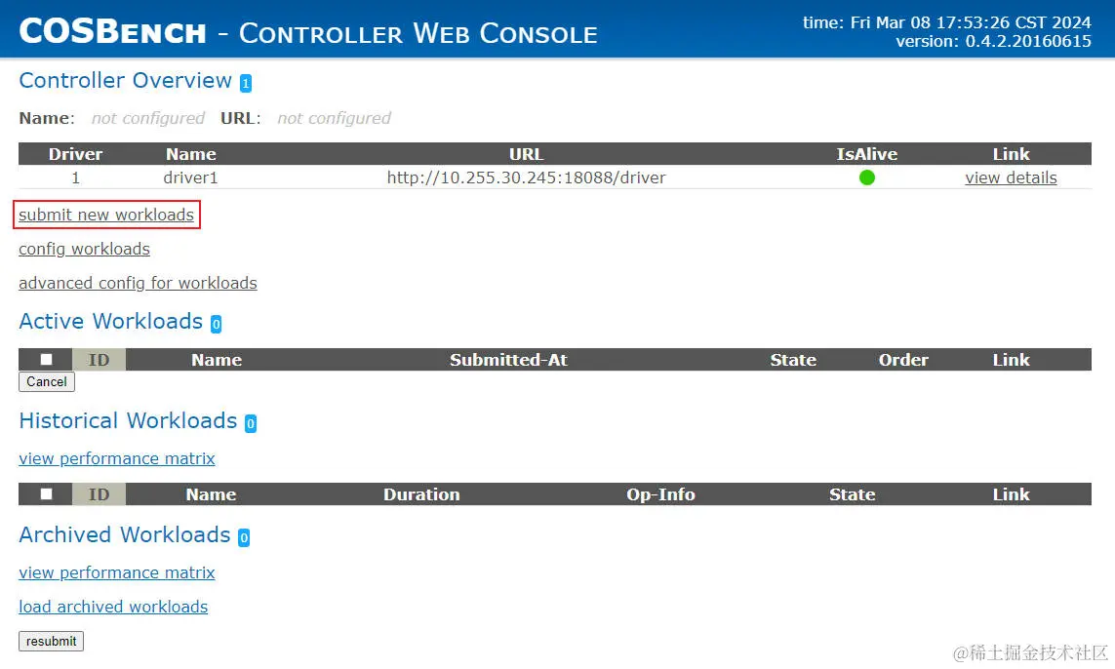Click the Active Workloads count badge
1115x669 pixels.
point(216,324)
